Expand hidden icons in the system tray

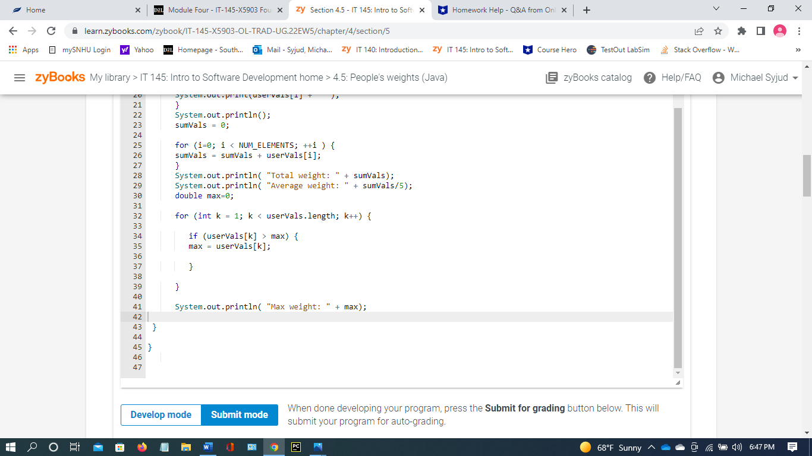[651, 447]
